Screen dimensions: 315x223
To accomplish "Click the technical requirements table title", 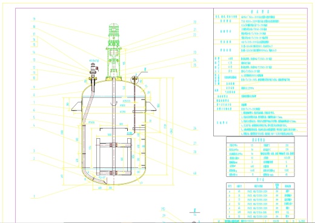I will pos(260,12).
